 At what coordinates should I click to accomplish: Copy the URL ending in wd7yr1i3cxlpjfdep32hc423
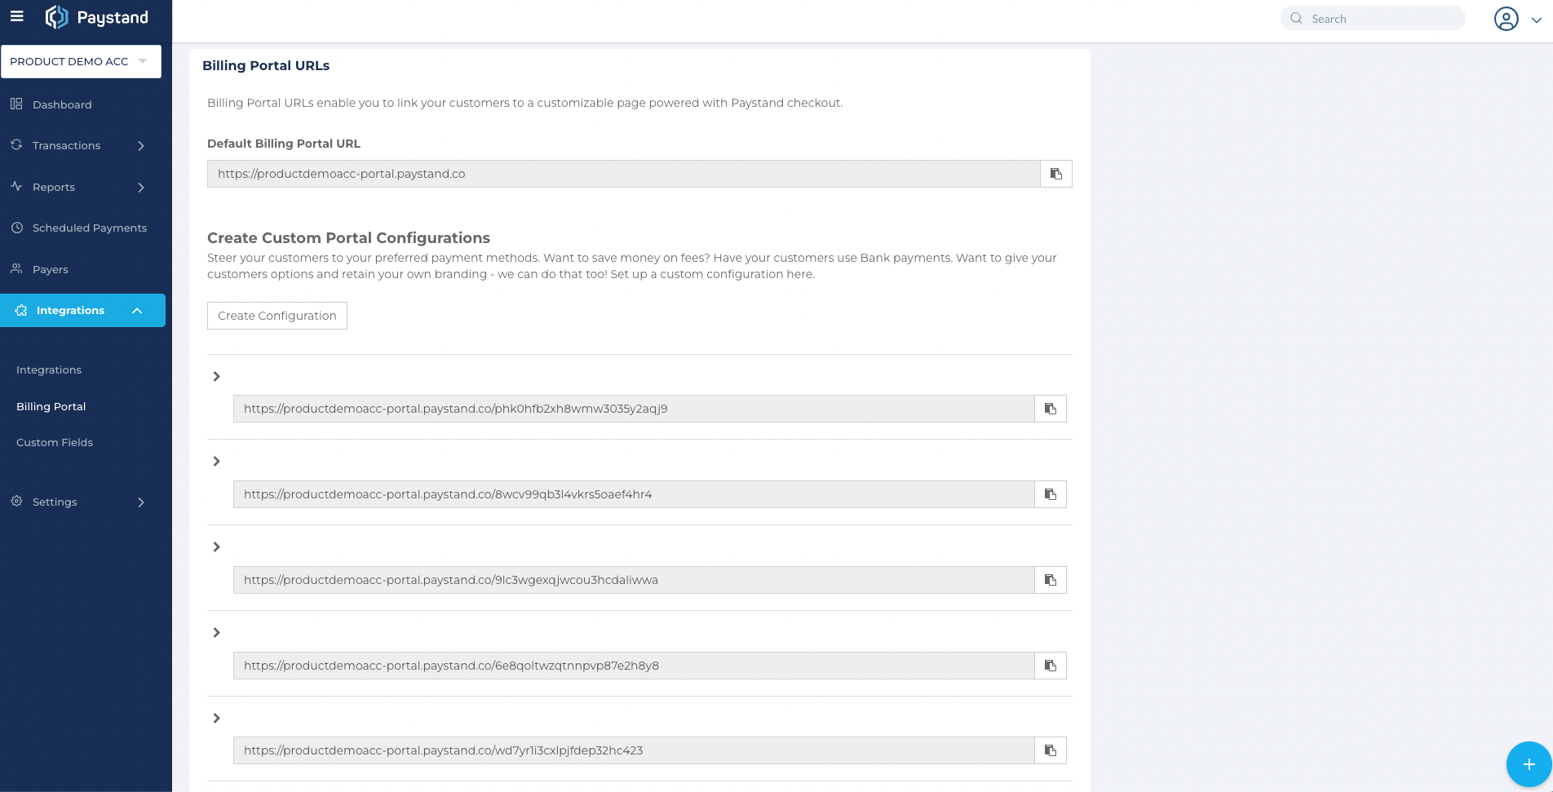pos(1051,750)
